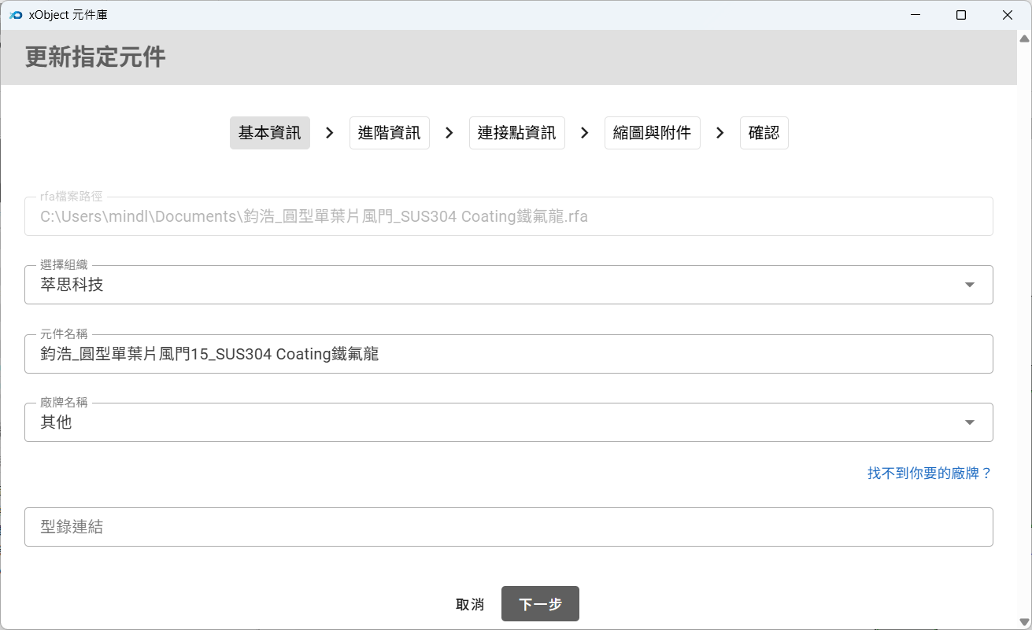Image resolution: width=1032 pixels, height=630 pixels.
Task: Jump to the 縮圖與附件 step tab
Action: [x=652, y=133]
